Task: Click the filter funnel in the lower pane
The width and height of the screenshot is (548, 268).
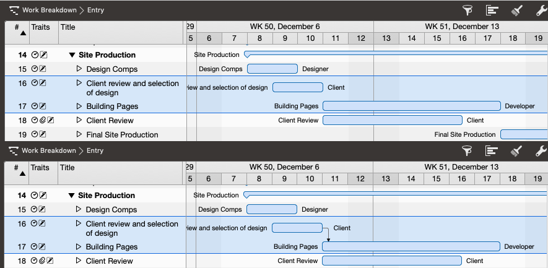Action: [468, 150]
